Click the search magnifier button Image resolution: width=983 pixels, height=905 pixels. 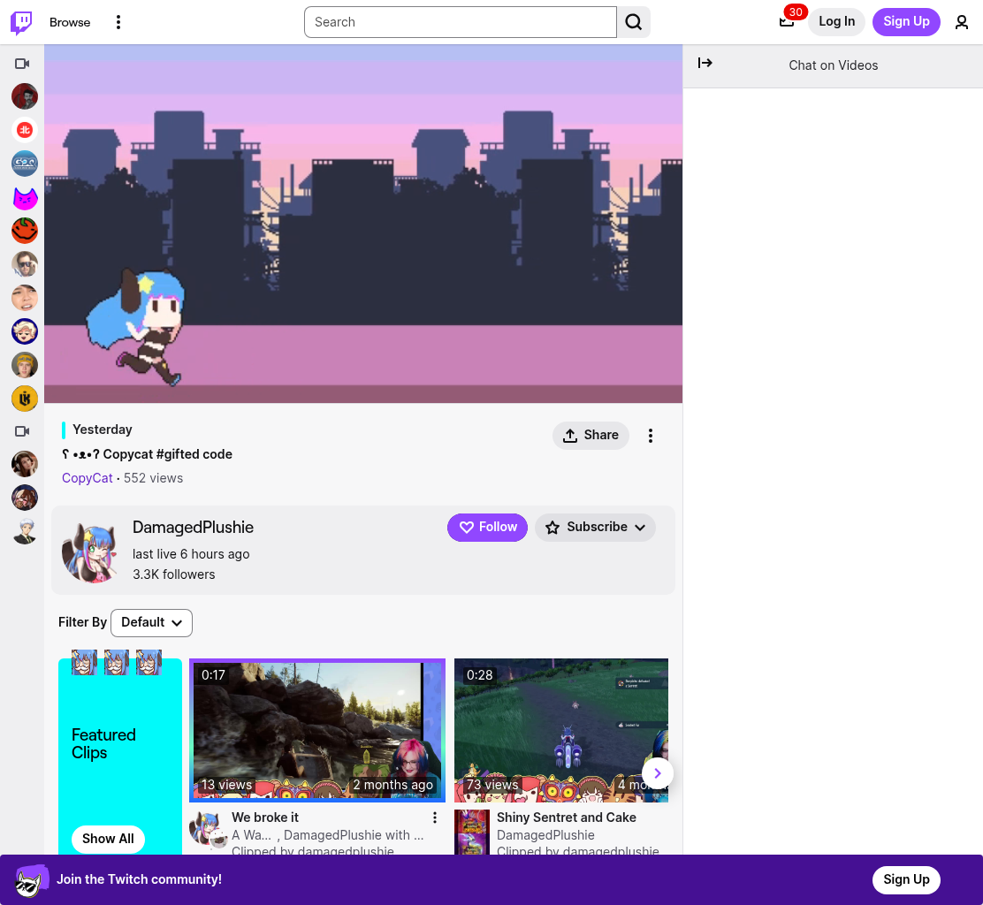coord(633,22)
